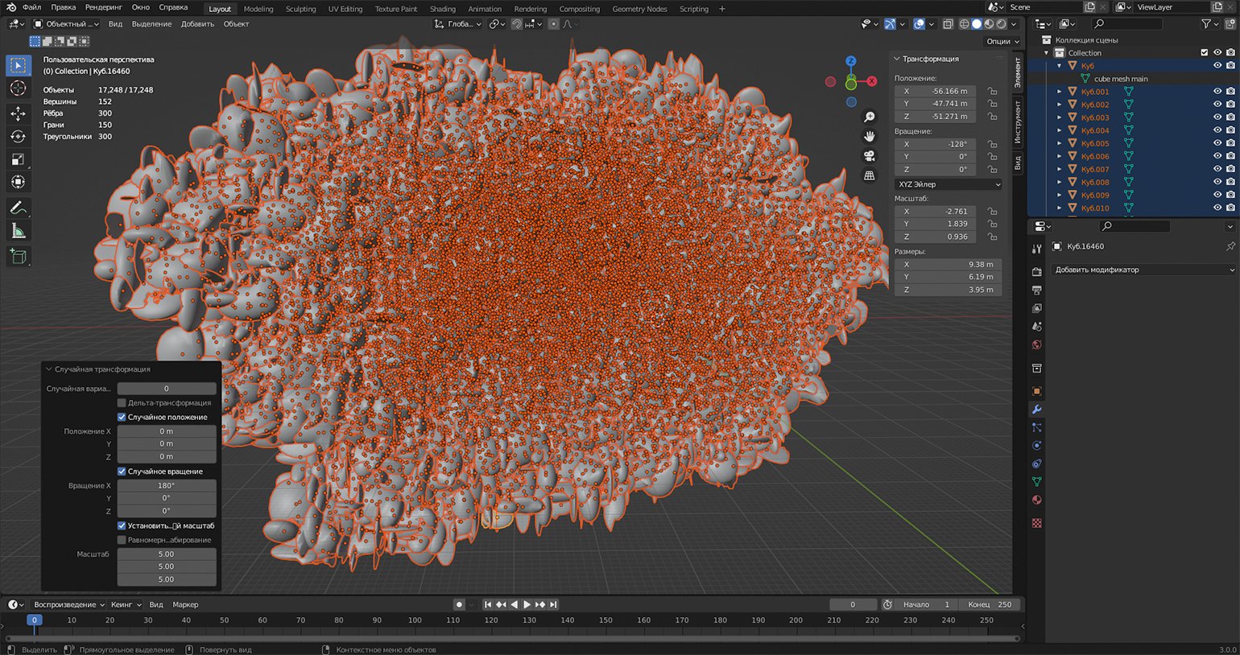Open the Воспроизведение dropdown in timeline
This screenshot has height=655, width=1240.
coord(68,604)
